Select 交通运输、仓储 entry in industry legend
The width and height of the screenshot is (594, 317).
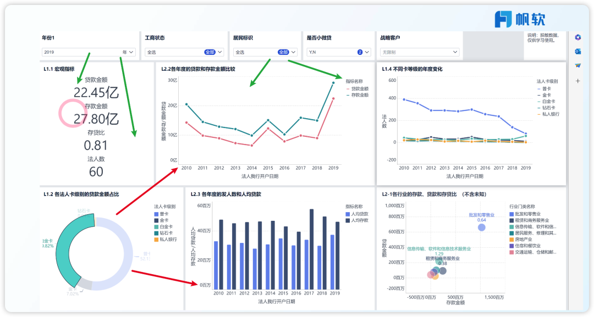coord(533,252)
